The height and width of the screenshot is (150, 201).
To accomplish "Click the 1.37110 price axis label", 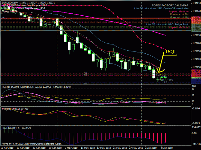I will click(x=196, y=3).
